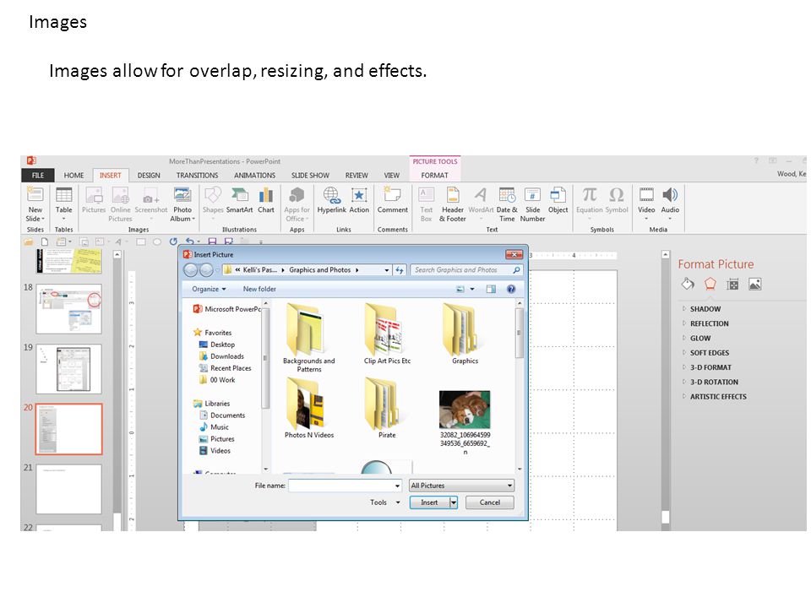This screenshot has width=811, height=608.
Task: Expand the SOFT EDGES section
Action: tap(683, 353)
